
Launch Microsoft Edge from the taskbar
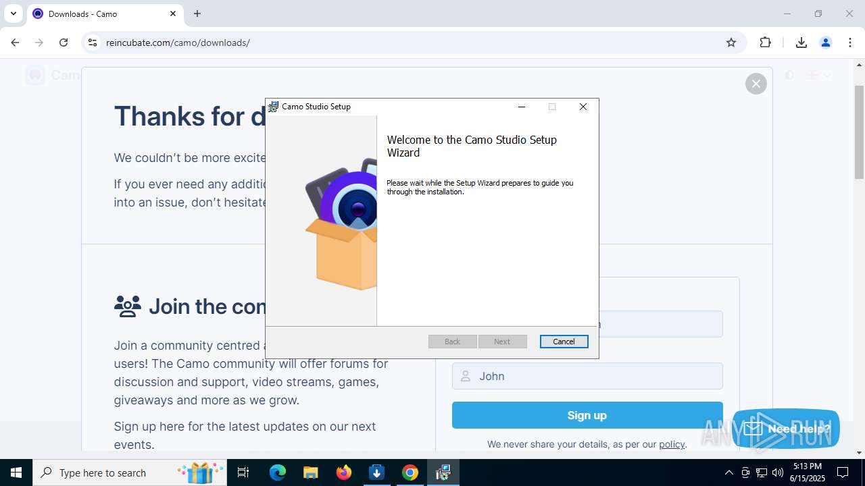278,473
